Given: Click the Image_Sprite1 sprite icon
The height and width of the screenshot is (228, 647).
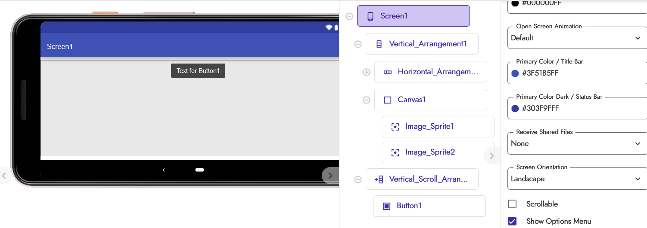Looking at the screenshot, I should tap(395, 127).
